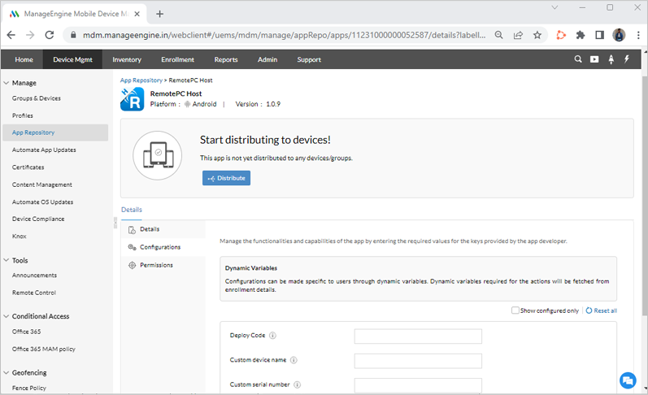Open the video tutorials icon in header
Screen dimensions: 648x395
click(x=594, y=59)
